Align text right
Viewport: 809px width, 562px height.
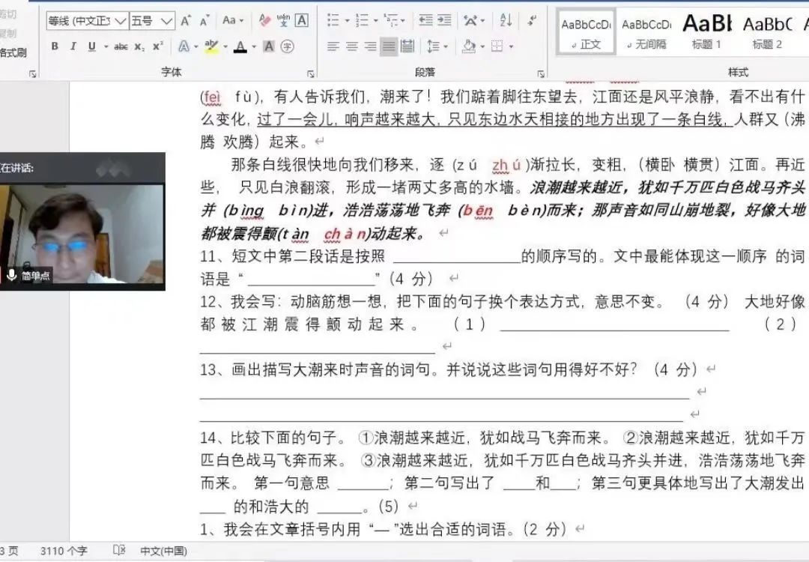point(371,46)
